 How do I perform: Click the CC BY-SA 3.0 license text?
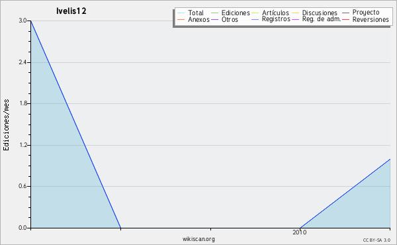376,240
